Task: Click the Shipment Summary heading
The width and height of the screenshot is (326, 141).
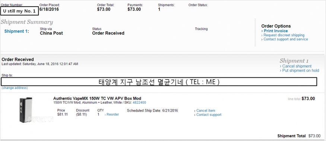Action: click(27, 22)
